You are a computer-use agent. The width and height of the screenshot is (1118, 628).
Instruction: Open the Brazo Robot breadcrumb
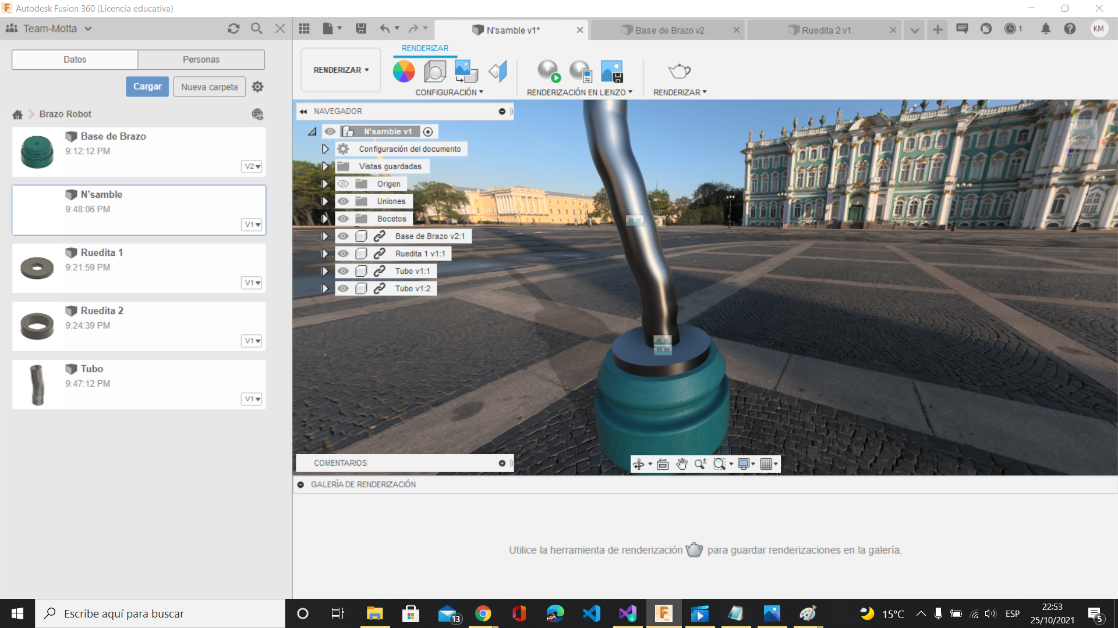65,114
